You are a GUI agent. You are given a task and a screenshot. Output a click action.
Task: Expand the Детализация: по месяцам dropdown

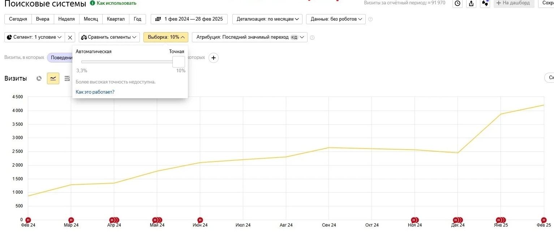coord(267,19)
